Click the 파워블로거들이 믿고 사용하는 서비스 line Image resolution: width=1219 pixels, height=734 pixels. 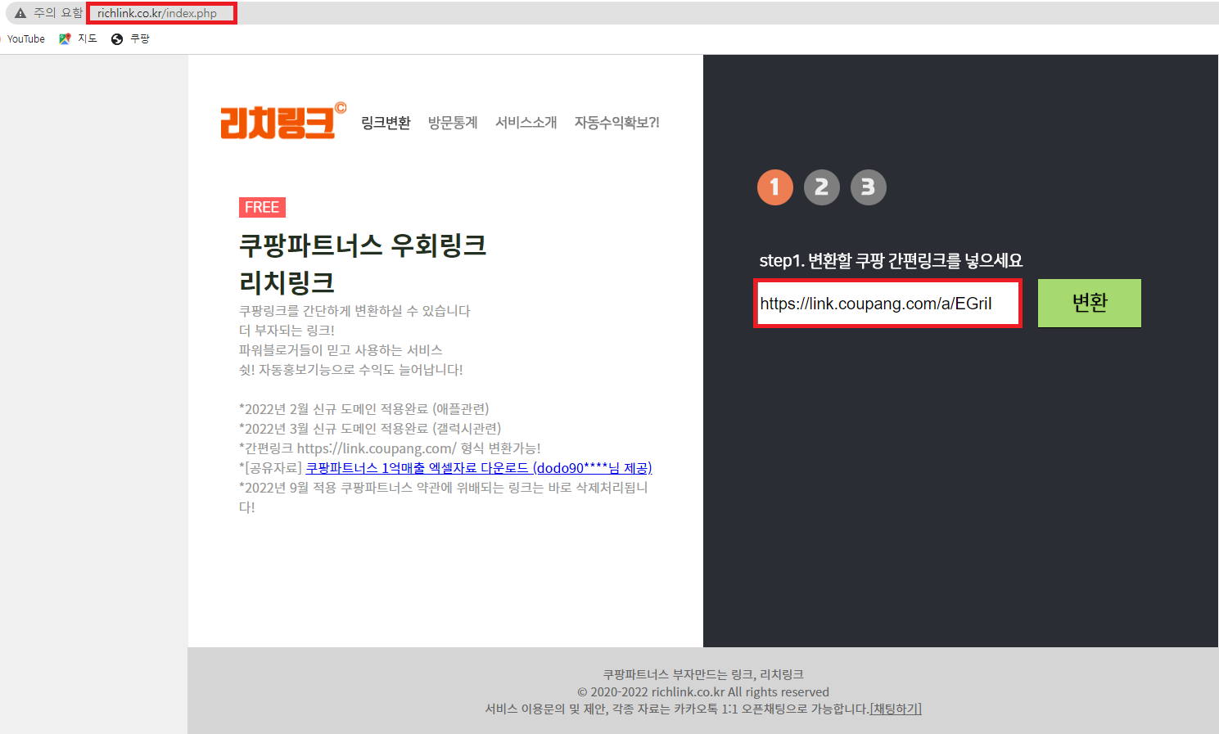point(341,350)
